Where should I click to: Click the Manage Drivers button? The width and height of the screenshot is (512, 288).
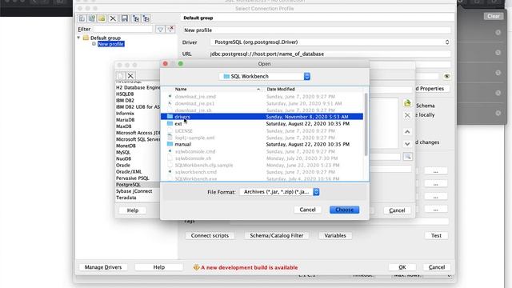[x=103, y=267]
